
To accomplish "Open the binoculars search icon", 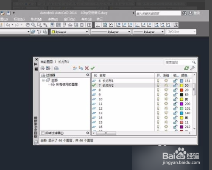I will pos(184,13).
